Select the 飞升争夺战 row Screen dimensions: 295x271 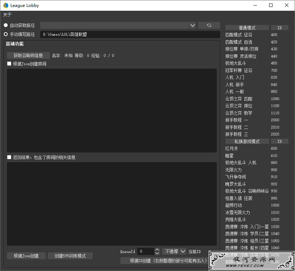pyautogui.click(x=257, y=177)
